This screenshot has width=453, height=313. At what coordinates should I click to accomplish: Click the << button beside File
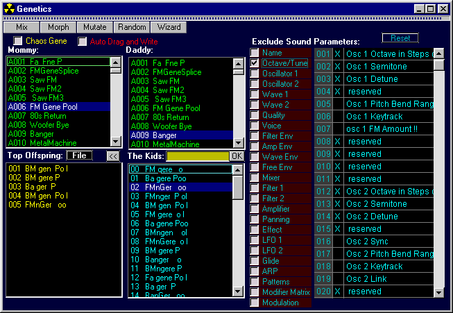(x=112, y=156)
